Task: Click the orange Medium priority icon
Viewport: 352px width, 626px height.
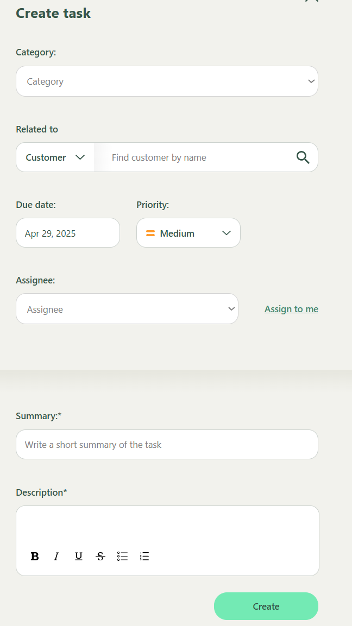Action: (x=150, y=233)
